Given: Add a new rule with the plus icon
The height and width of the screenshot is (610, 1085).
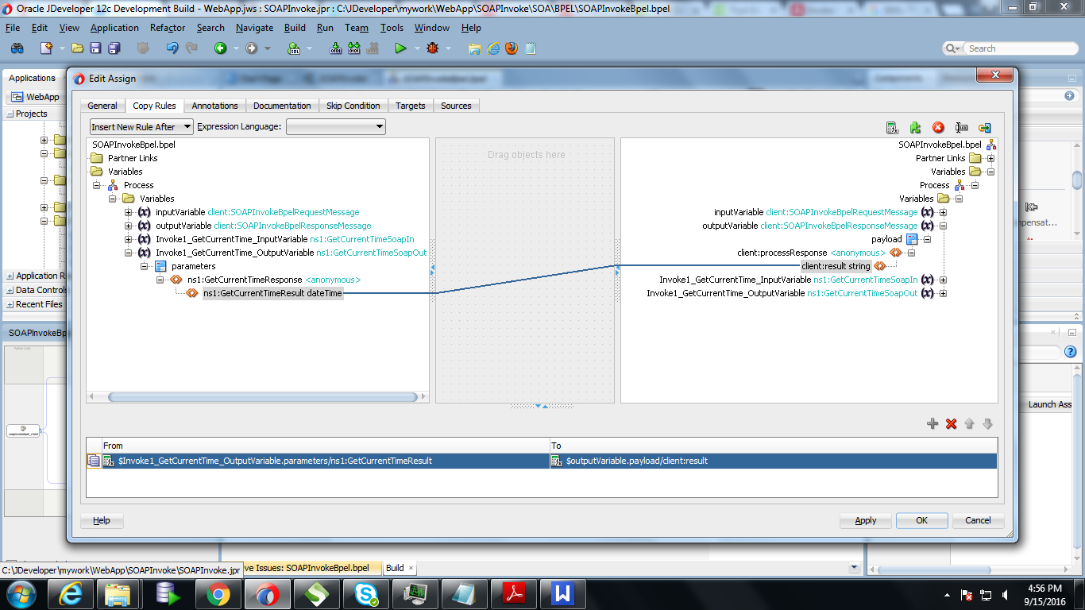Looking at the screenshot, I should [x=932, y=424].
